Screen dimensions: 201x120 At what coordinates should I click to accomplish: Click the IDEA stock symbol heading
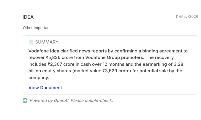(28, 17)
